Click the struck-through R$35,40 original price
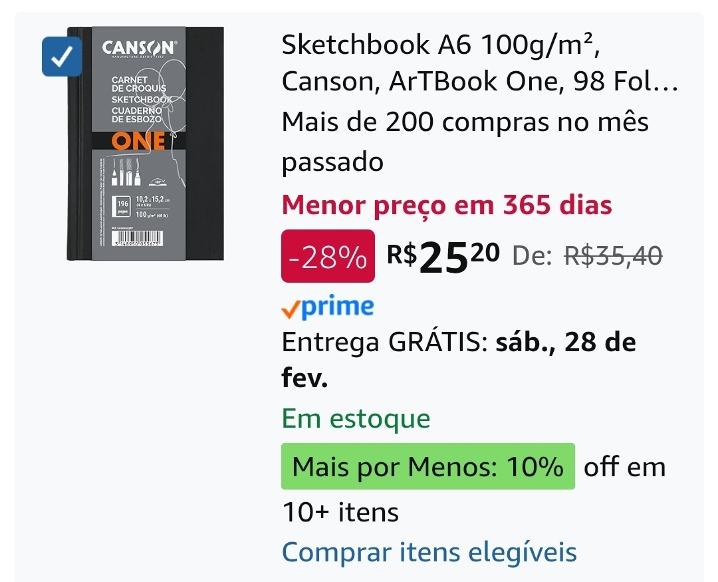This screenshot has height=582, width=718. 612,255
